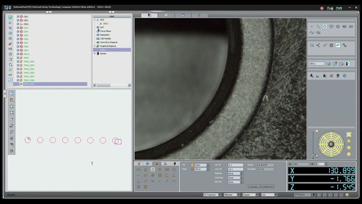Click the select-all checkmark icon in program toolbar
Viewport: 362px width, 204px height.
(10, 17)
